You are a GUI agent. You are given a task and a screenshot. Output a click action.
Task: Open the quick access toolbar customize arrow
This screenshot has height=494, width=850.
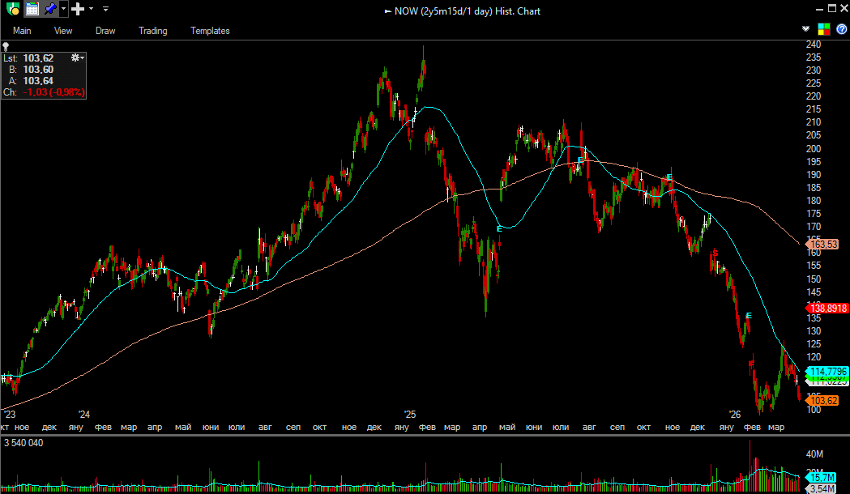coord(106,9)
